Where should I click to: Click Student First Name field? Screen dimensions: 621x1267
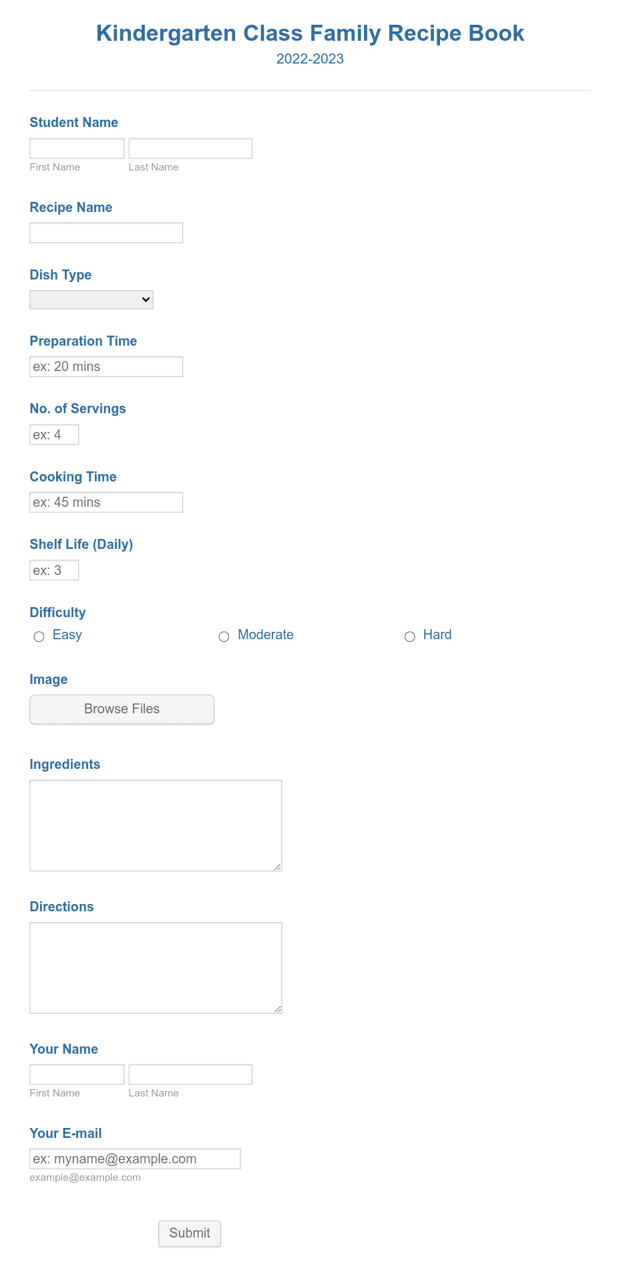tap(77, 148)
